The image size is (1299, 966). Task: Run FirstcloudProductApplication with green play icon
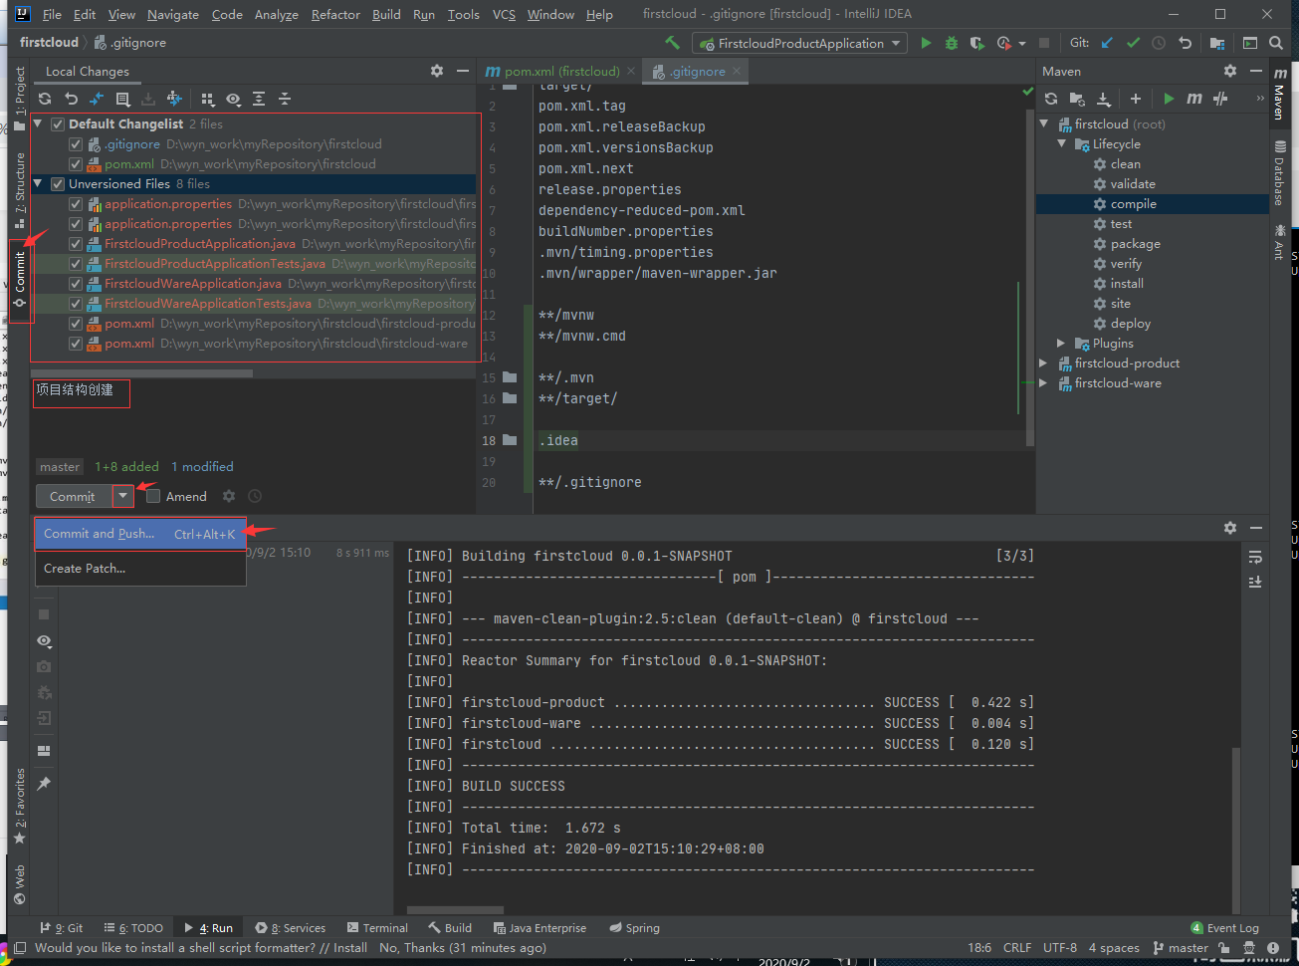(x=926, y=43)
